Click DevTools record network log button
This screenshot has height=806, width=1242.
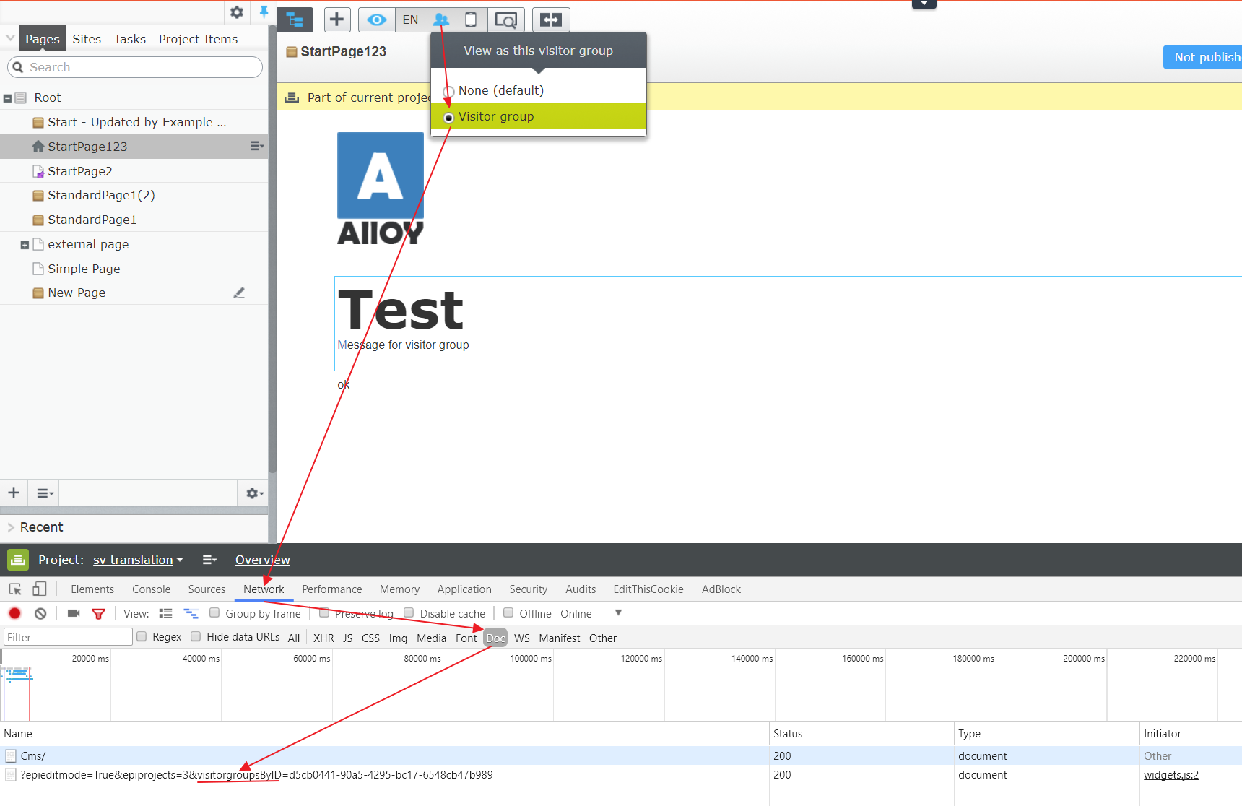pos(14,613)
